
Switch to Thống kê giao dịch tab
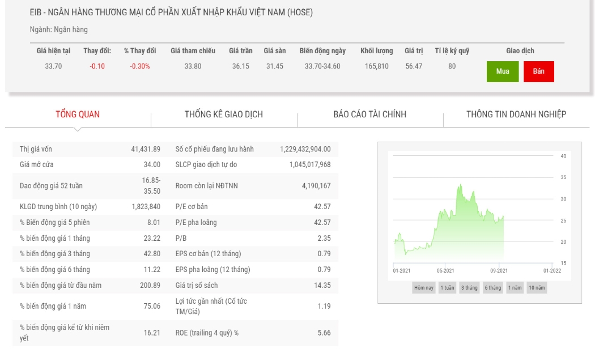224,114
